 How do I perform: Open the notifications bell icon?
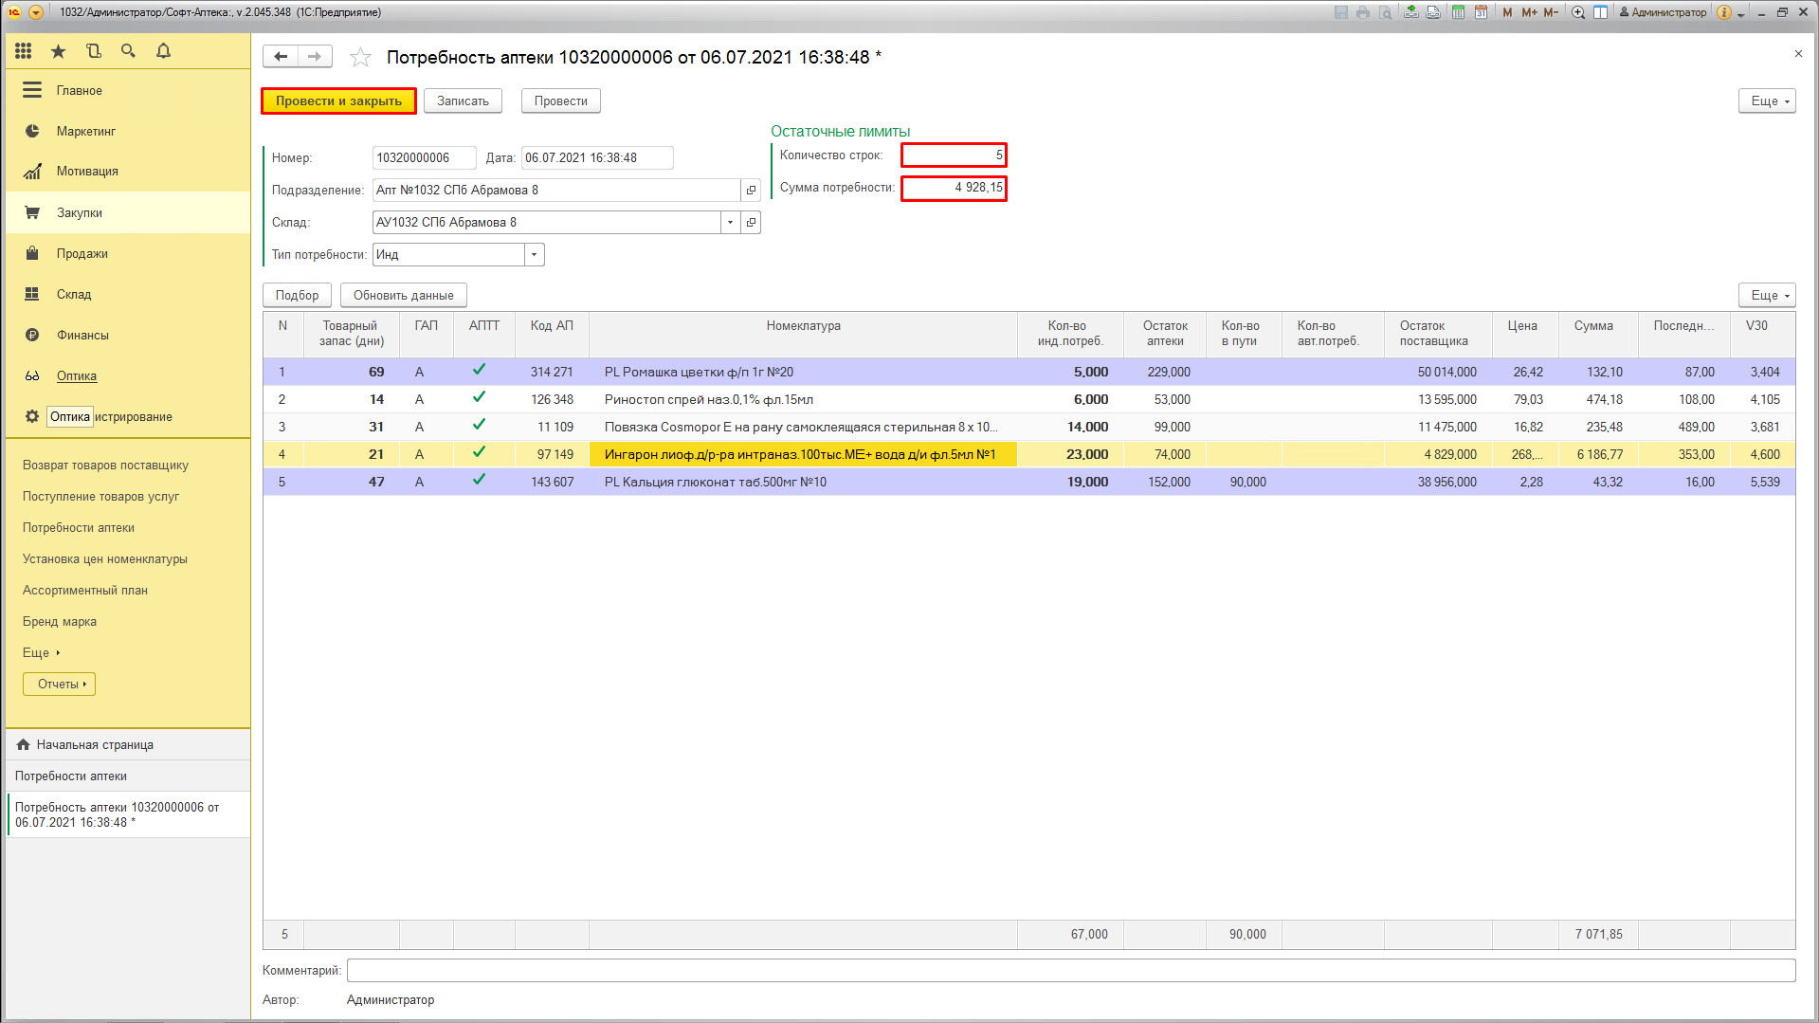163,51
